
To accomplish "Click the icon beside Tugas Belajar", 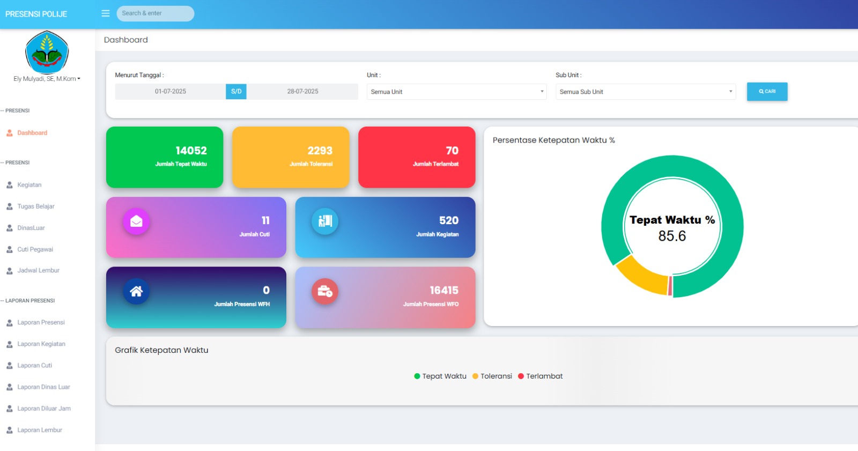I will point(10,206).
